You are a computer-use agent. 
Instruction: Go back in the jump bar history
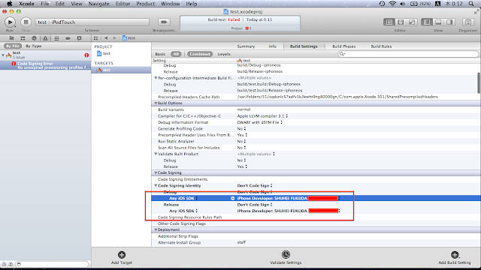(x=106, y=38)
